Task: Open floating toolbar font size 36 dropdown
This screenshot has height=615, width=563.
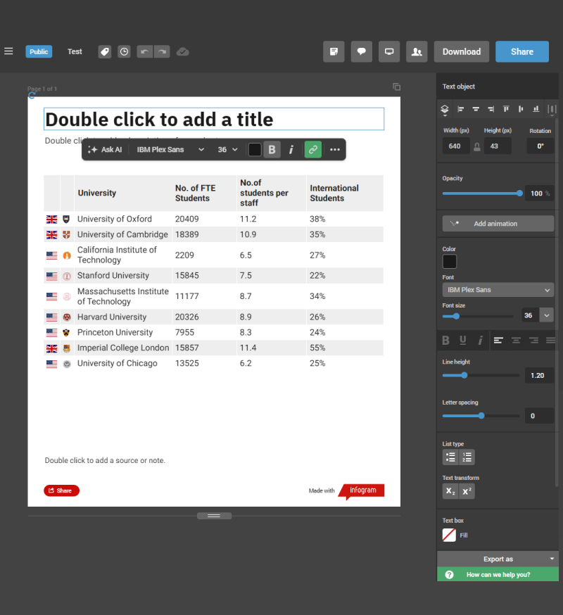Action: 228,149
